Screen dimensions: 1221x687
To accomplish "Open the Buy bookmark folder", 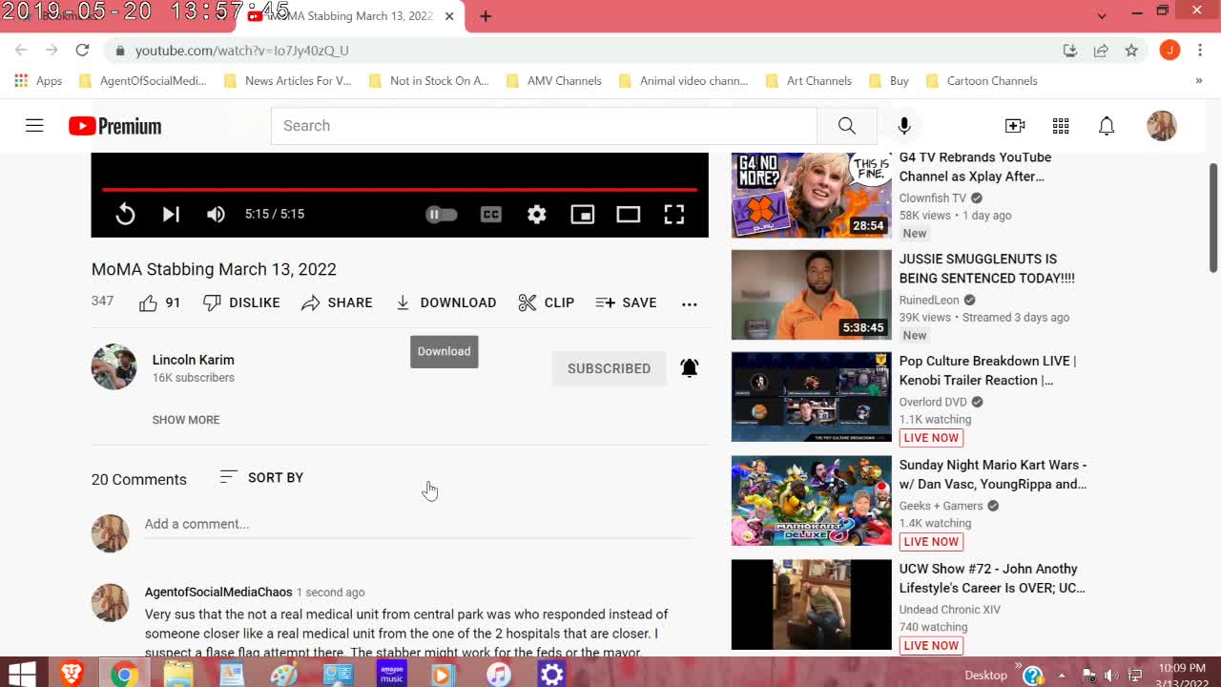I will click(x=889, y=81).
